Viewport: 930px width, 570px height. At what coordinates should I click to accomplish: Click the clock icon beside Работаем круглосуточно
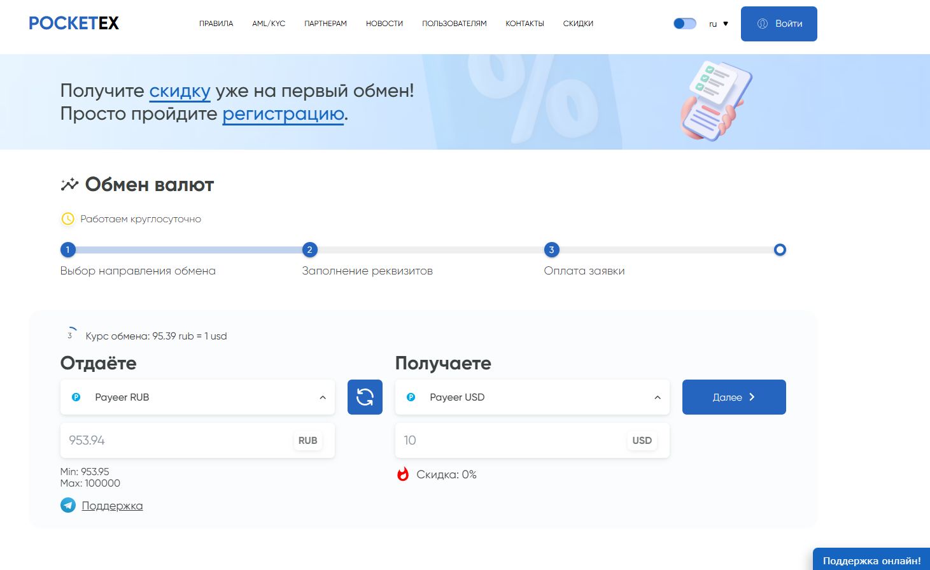click(67, 218)
